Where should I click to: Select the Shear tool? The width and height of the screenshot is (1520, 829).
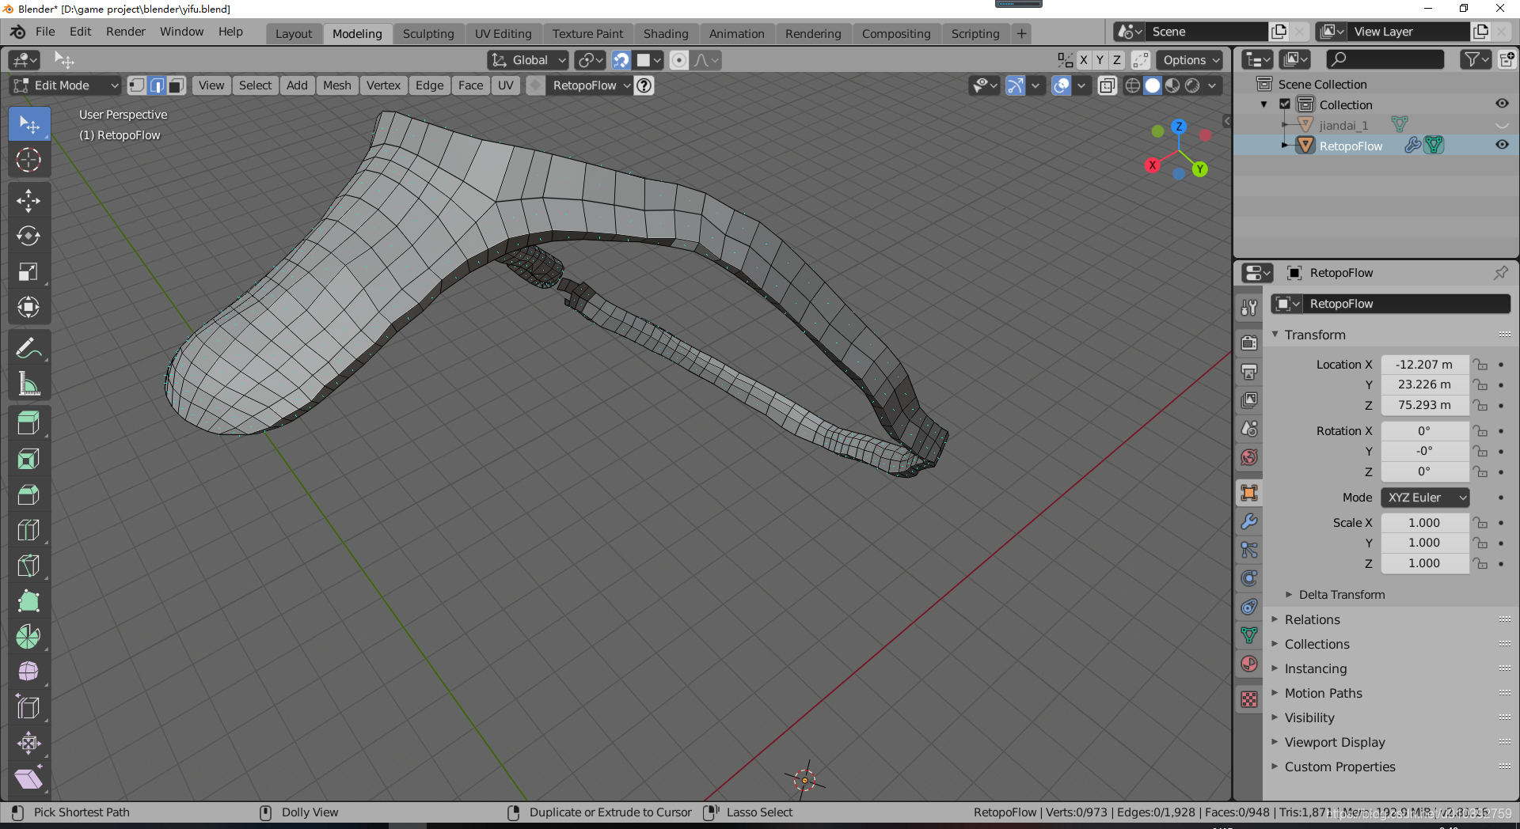[28, 779]
